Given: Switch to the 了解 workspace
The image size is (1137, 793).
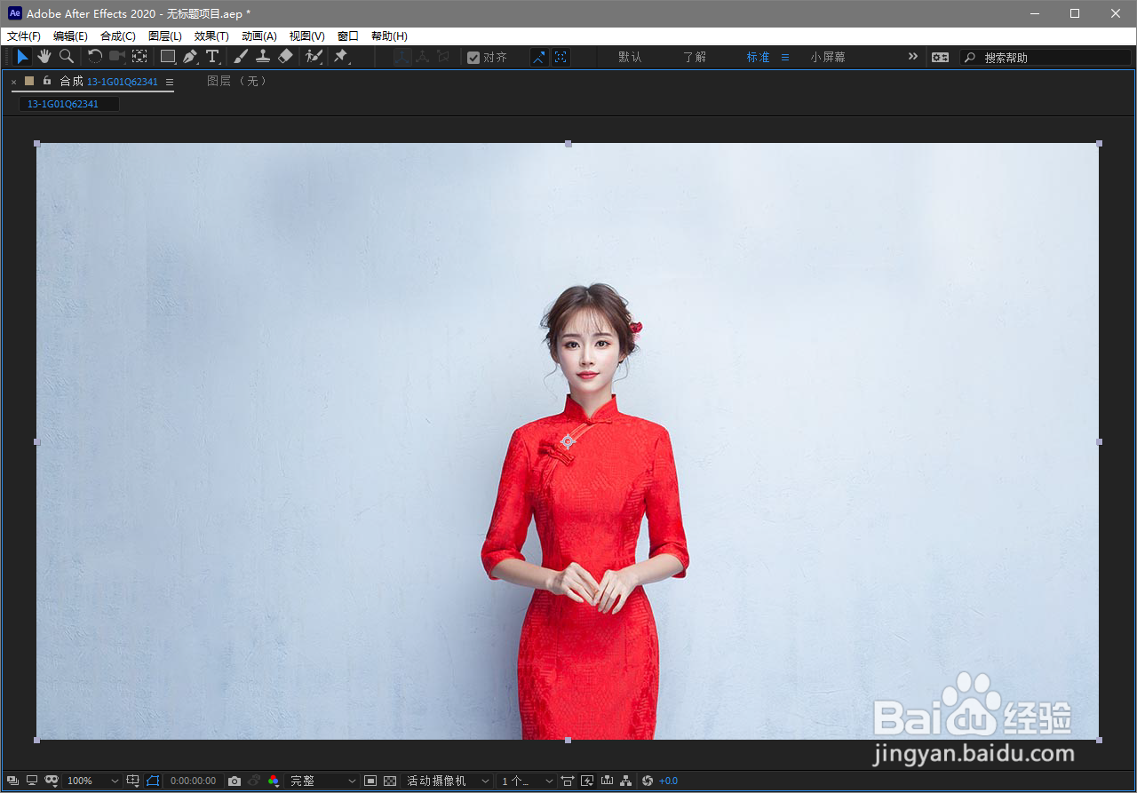Looking at the screenshot, I should (x=695, y=57).
